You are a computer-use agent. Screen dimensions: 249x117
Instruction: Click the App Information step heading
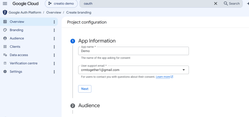[97, 41]
